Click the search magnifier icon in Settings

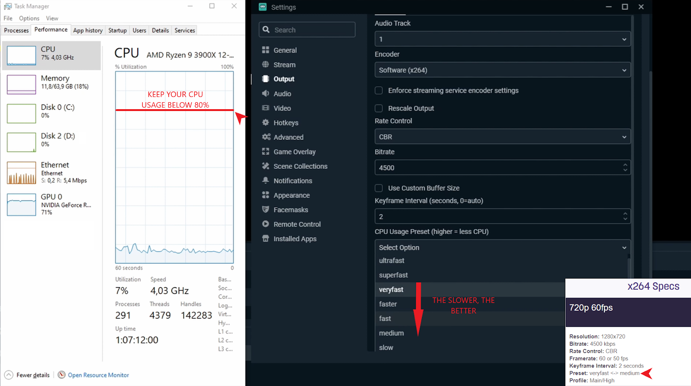click(266, 29)
